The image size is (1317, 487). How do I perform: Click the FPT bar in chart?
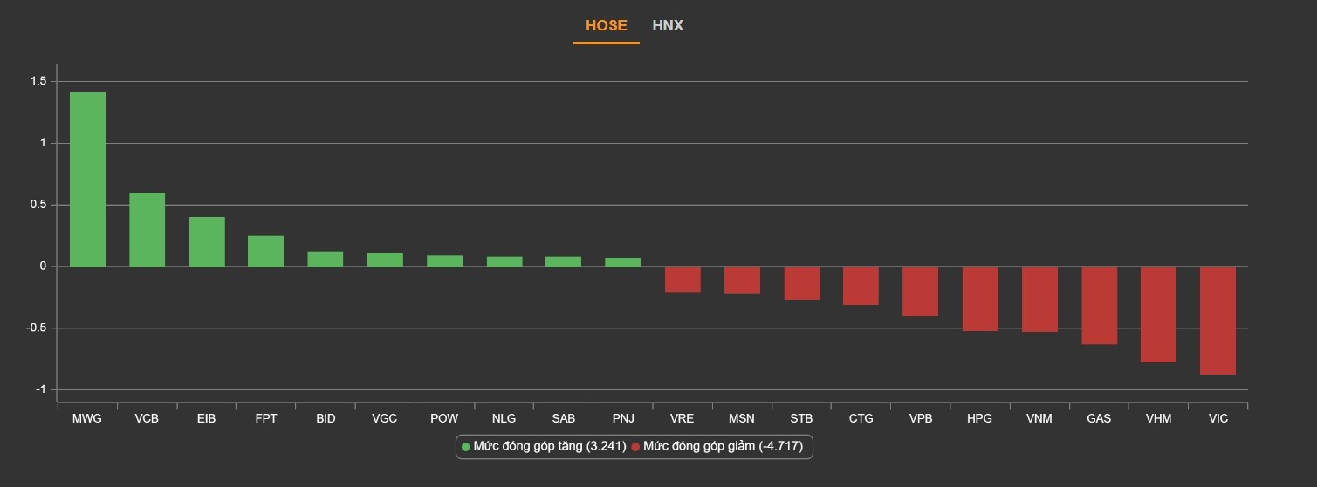point(265,251)
